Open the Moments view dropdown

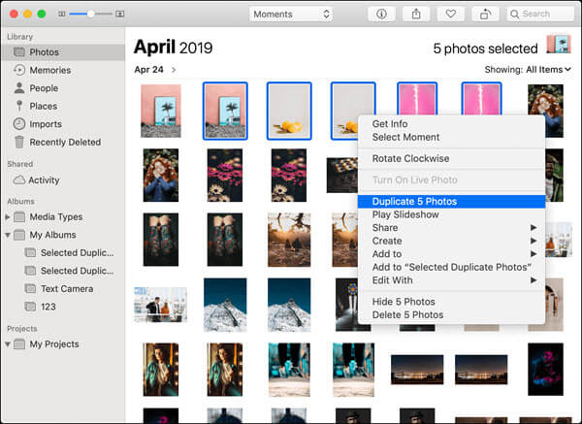pyautogui.click(x=291, y=15)
